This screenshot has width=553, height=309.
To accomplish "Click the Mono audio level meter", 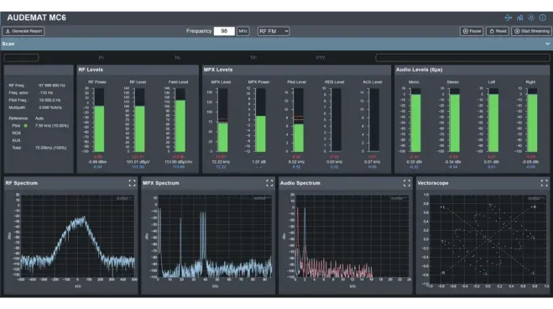I will point(416,120).
